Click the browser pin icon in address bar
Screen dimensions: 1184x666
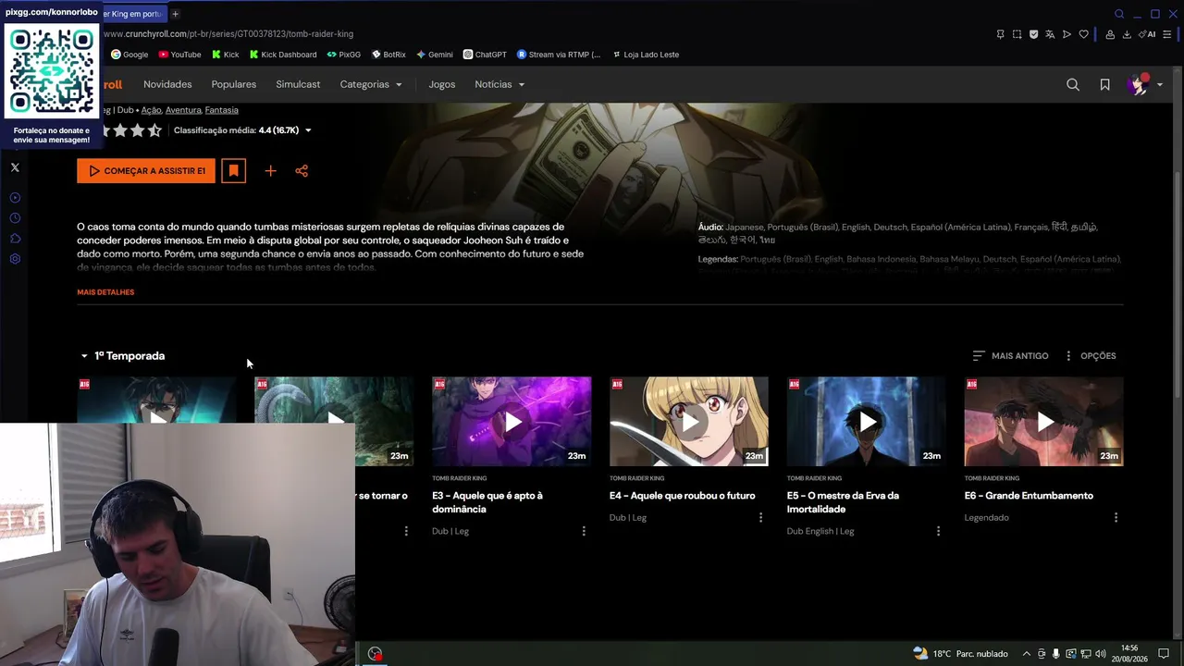pyautogui.click(x=1000, y=34)
